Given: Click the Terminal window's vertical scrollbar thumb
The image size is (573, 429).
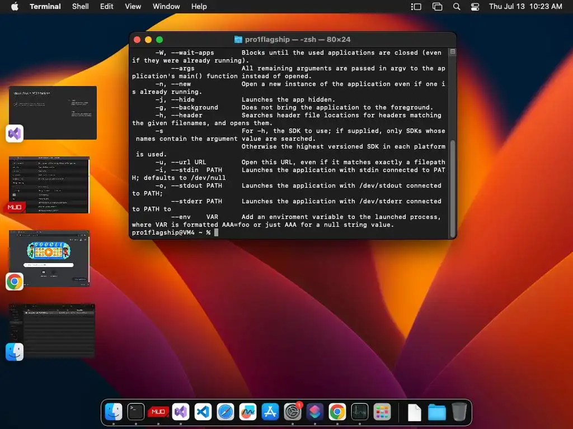Looking at the screenshot, I should pyautogui.click(x=452, y=188).
